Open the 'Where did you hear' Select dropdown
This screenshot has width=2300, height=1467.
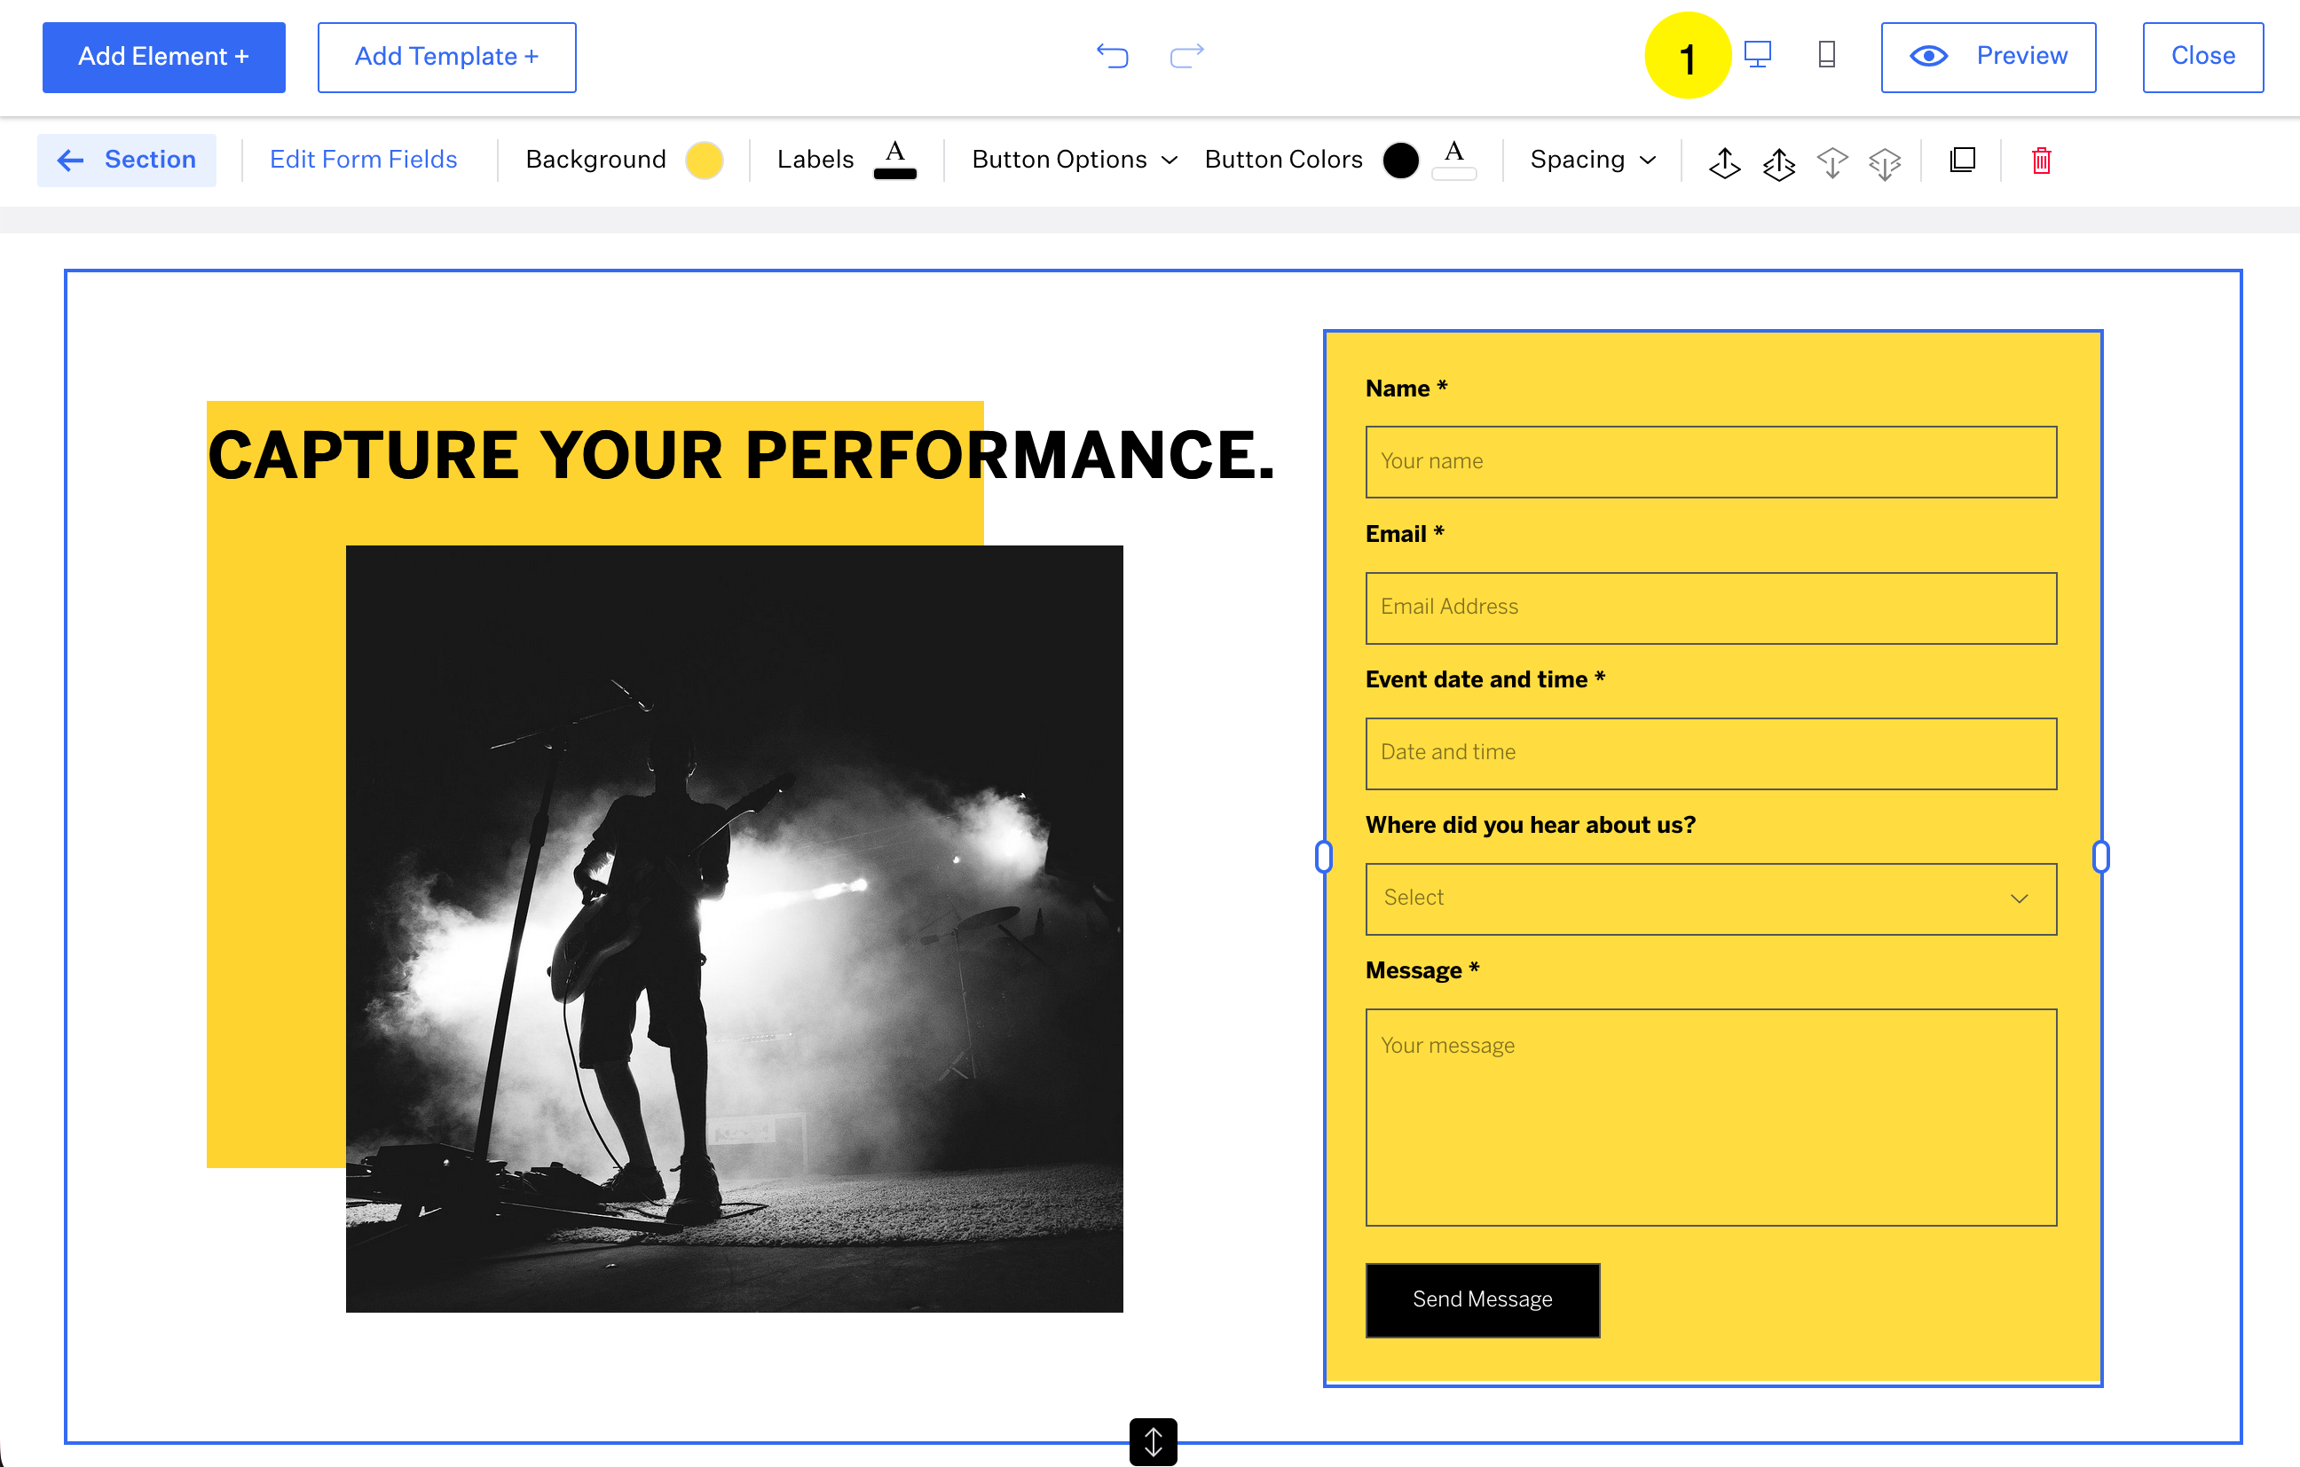coord(1711,898)
